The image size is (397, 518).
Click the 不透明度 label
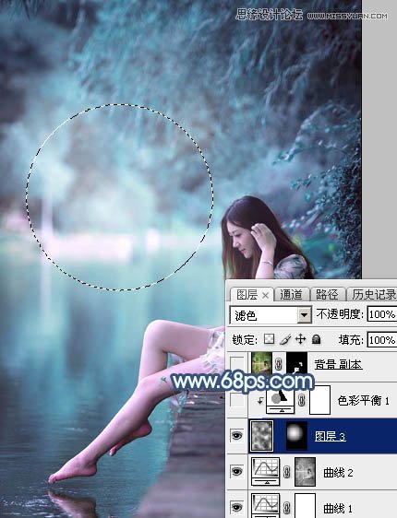[x=340, y=313]
